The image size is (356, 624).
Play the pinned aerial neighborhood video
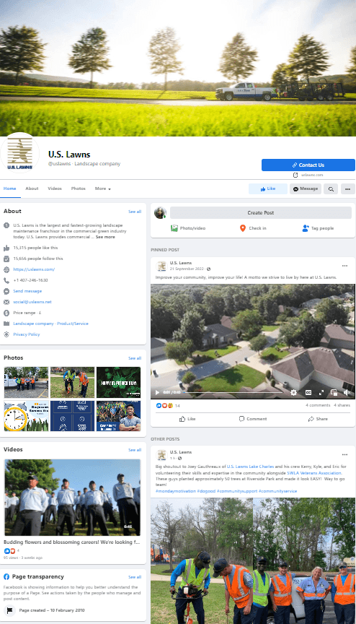(157, 392)
